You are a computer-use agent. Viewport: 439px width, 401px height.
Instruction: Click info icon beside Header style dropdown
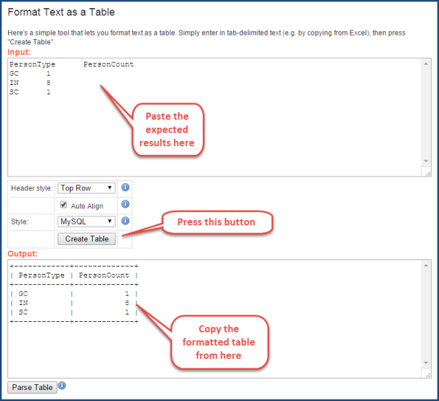(125, 187)
